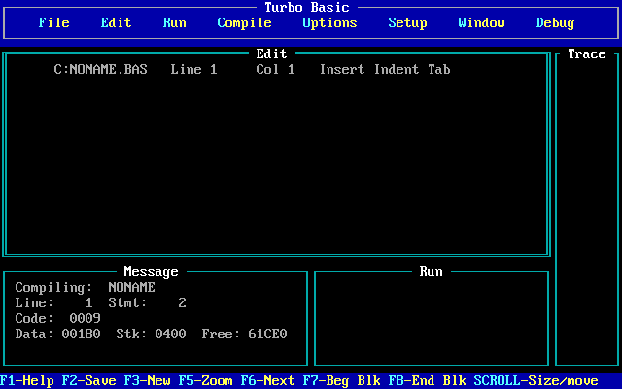Click the Code: 0009 value
The height and width of the screenshot is (389, 622).
[58, 318]
